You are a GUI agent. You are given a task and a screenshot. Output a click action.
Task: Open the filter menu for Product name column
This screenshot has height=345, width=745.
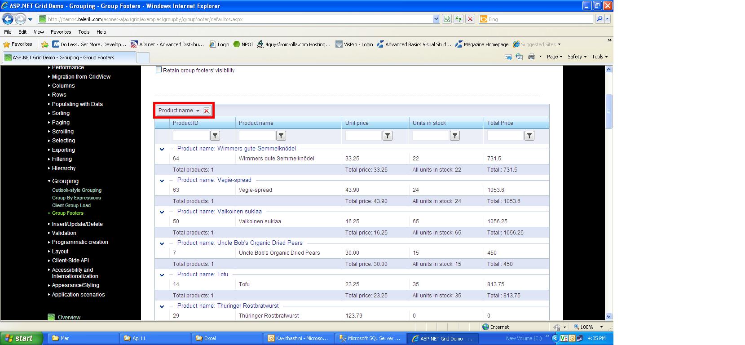(281, 136)
